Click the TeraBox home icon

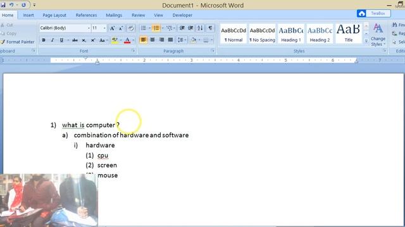[x=361, y=13]
